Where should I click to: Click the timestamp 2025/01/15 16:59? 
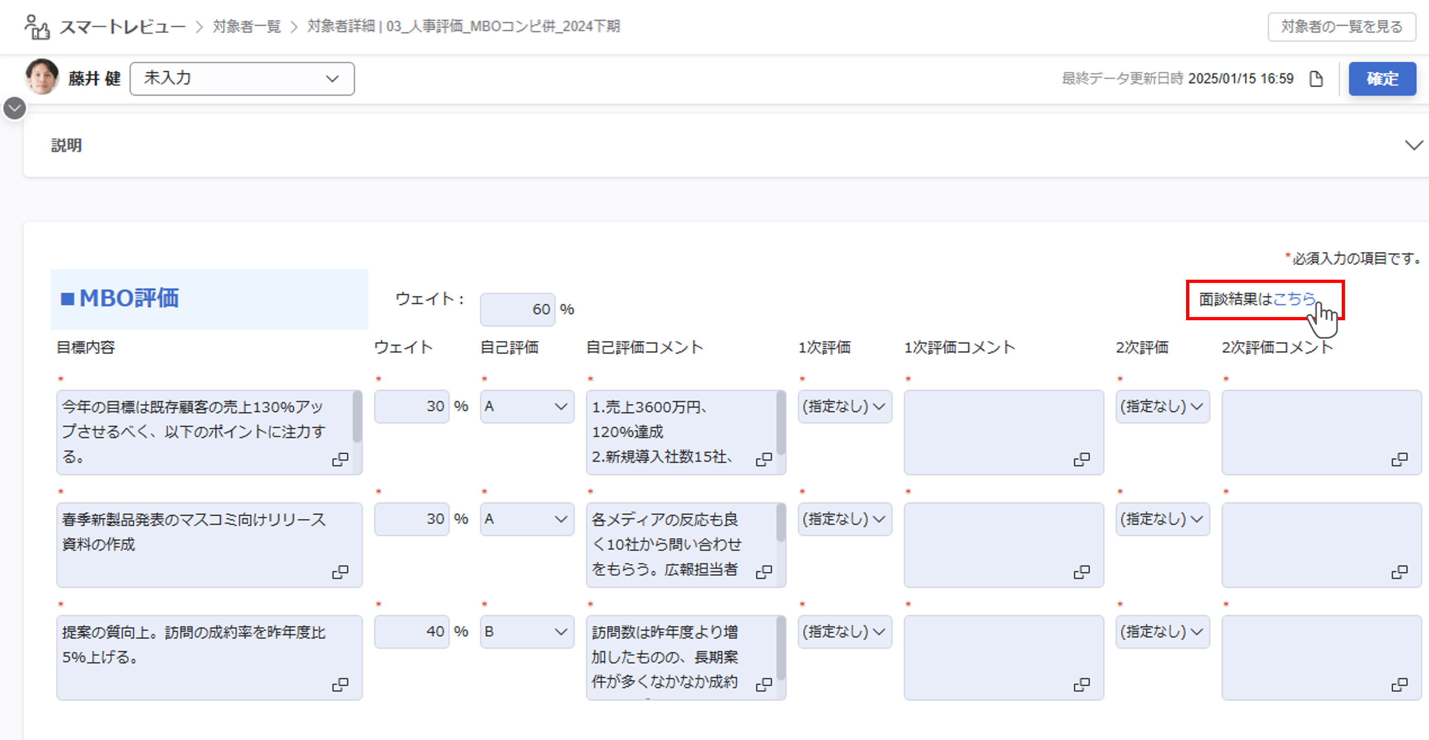[1241, 79]
